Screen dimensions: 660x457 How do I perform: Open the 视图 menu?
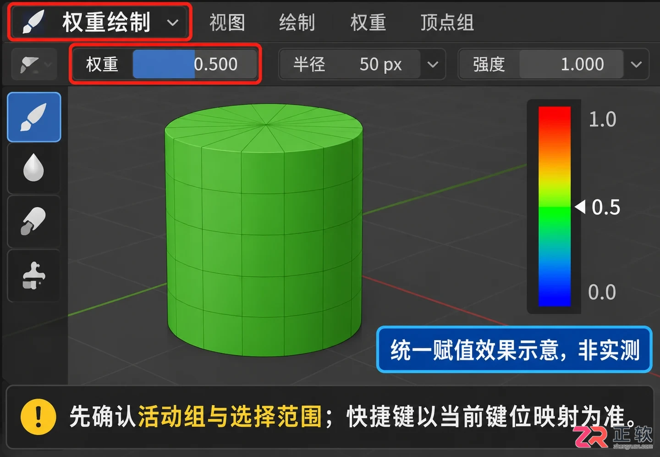tap(227, 22)
